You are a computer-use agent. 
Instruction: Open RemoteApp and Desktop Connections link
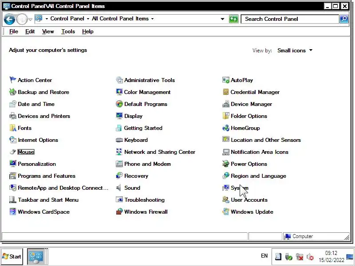click(x=63, y=188)
